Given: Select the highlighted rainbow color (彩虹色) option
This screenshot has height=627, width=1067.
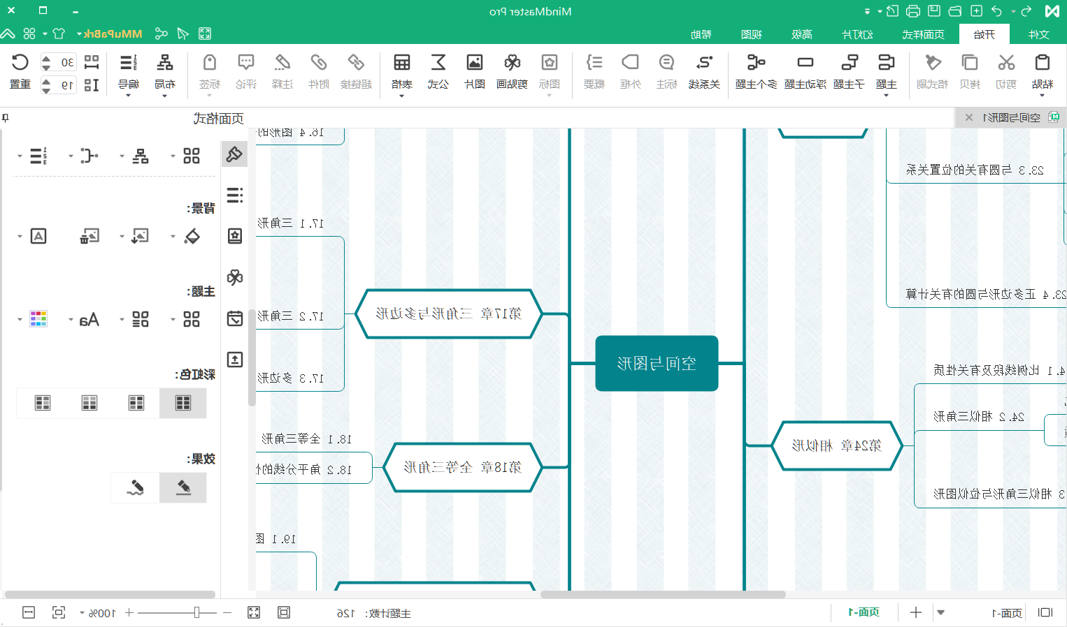Looking at the screenshot, I should pyautogui.click(x=183, y=403).
